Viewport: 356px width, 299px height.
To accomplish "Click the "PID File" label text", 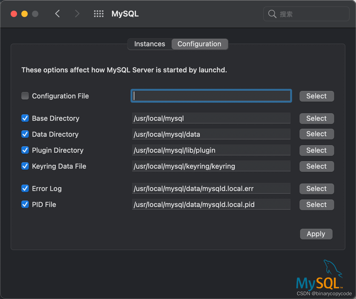I will coord(44,204).
